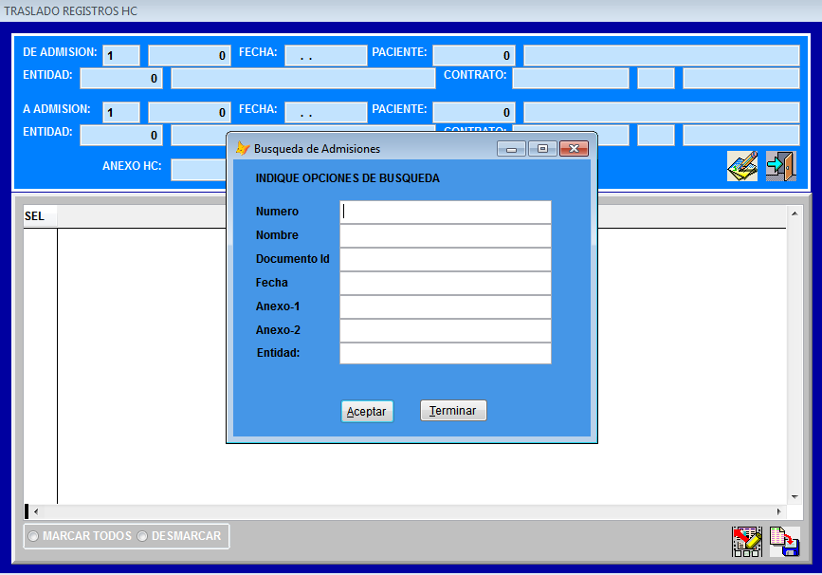Click the grid's horizontal scrollbar left arrow
822x575 pixels.
36,511
